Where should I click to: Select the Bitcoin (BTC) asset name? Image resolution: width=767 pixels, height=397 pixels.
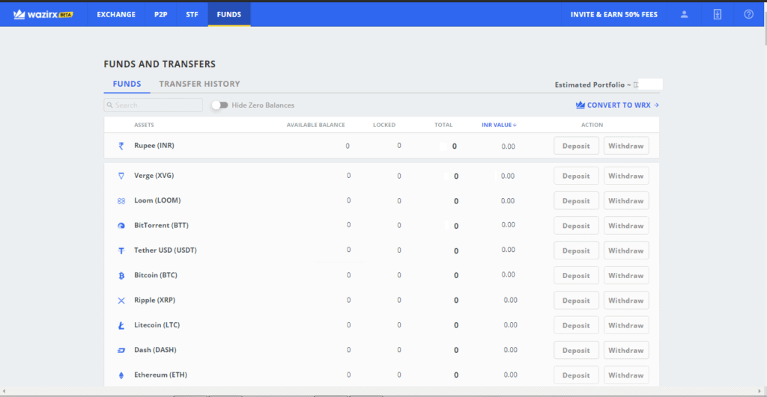point(156,275)
